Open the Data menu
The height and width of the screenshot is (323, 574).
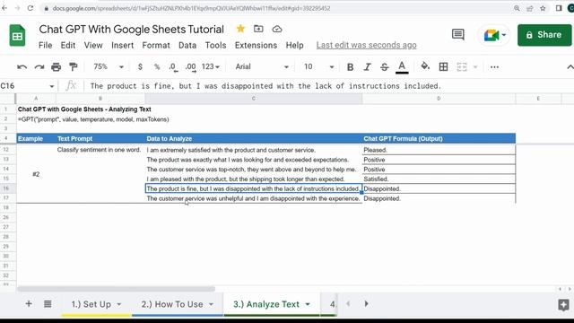(187, 46)
